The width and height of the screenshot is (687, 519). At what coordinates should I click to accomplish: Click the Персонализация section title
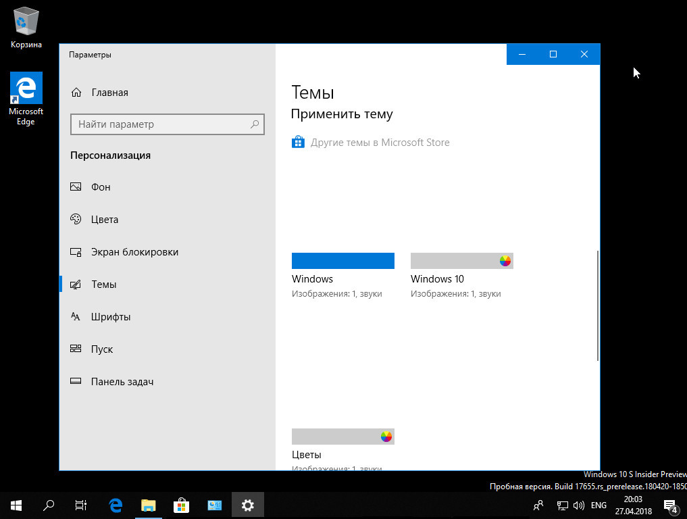110,155
